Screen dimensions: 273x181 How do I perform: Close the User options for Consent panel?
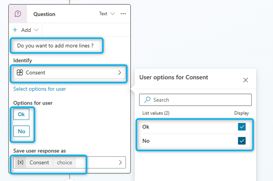click(246, 80)
